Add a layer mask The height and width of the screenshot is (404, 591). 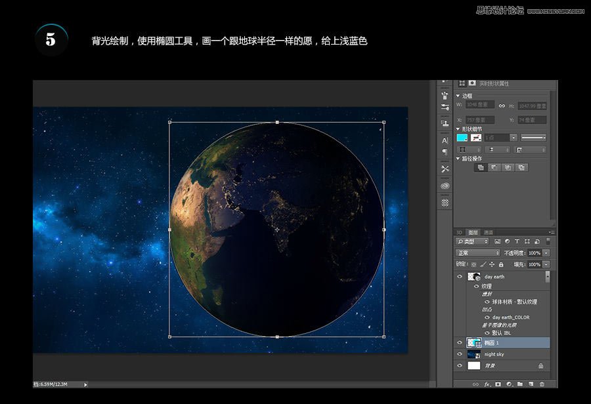click(x=498, y=384)
